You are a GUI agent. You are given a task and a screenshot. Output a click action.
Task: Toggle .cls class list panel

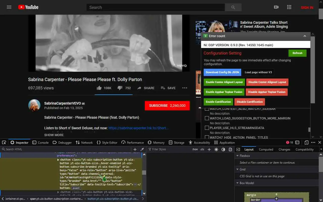click(x=202, y=149)
